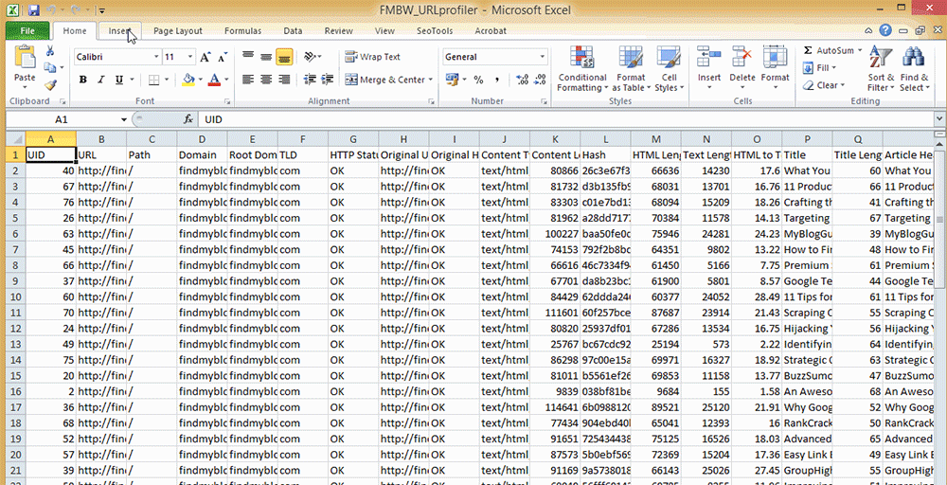The image size is (947, 485).
Task: Open the Name Box dropdown arrow
Action: point(123,120)
